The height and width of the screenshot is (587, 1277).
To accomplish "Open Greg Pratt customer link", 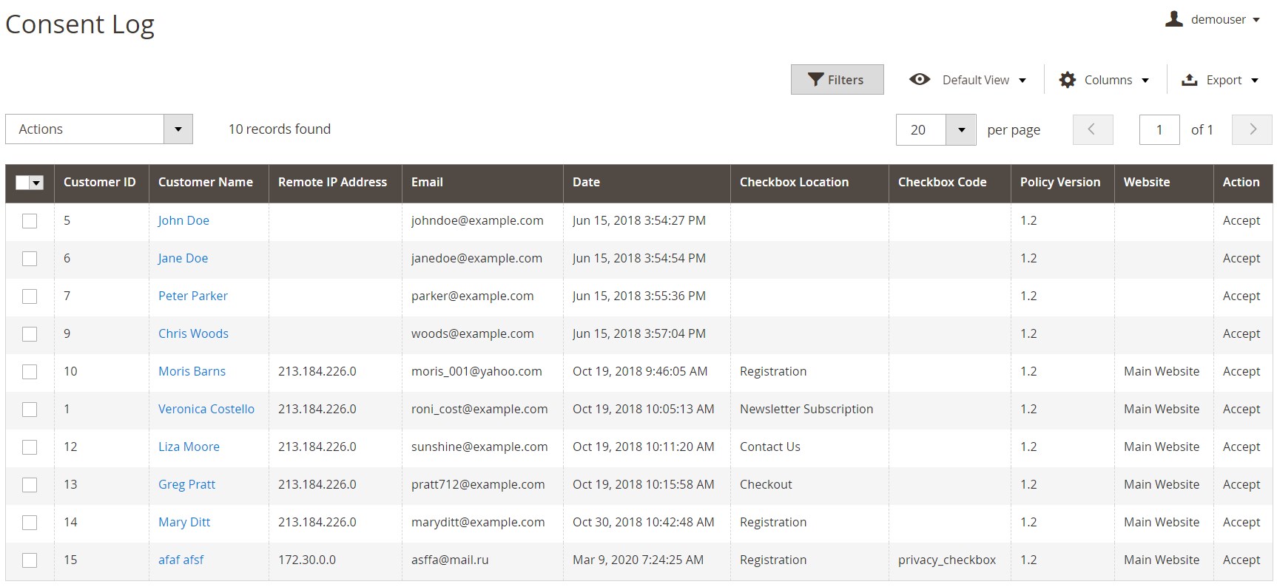I will 186,484.
